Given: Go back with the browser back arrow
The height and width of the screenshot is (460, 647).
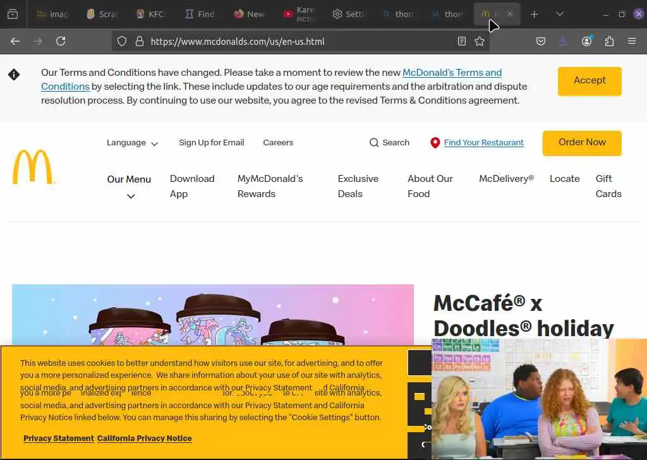Looking at the screenshot, I should 15,41.
